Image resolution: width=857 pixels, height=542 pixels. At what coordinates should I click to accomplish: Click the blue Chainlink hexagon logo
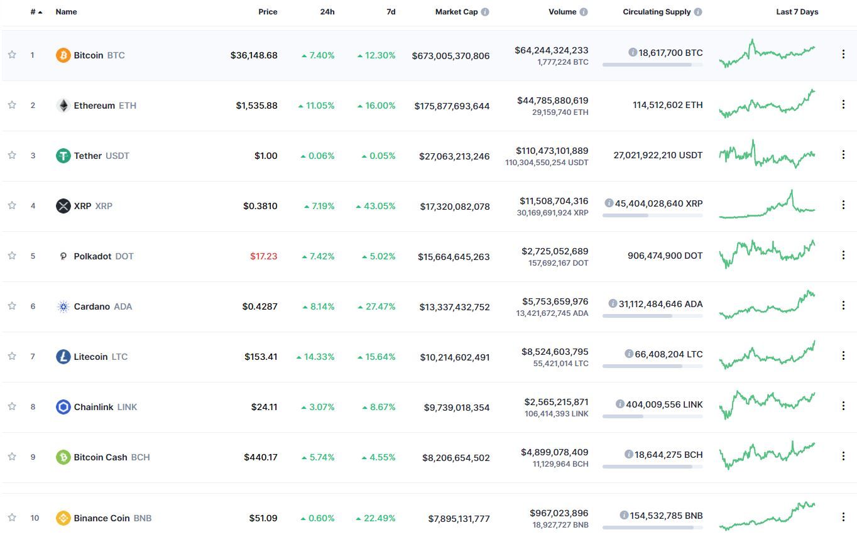pos(63,407)
